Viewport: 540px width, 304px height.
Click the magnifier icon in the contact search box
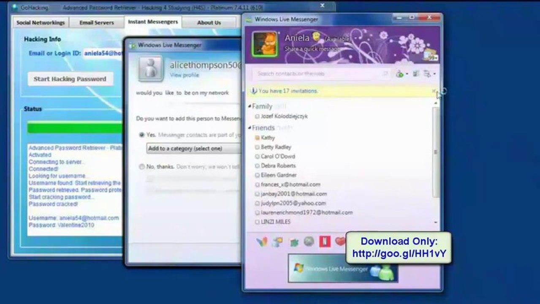tap(385, 74)
